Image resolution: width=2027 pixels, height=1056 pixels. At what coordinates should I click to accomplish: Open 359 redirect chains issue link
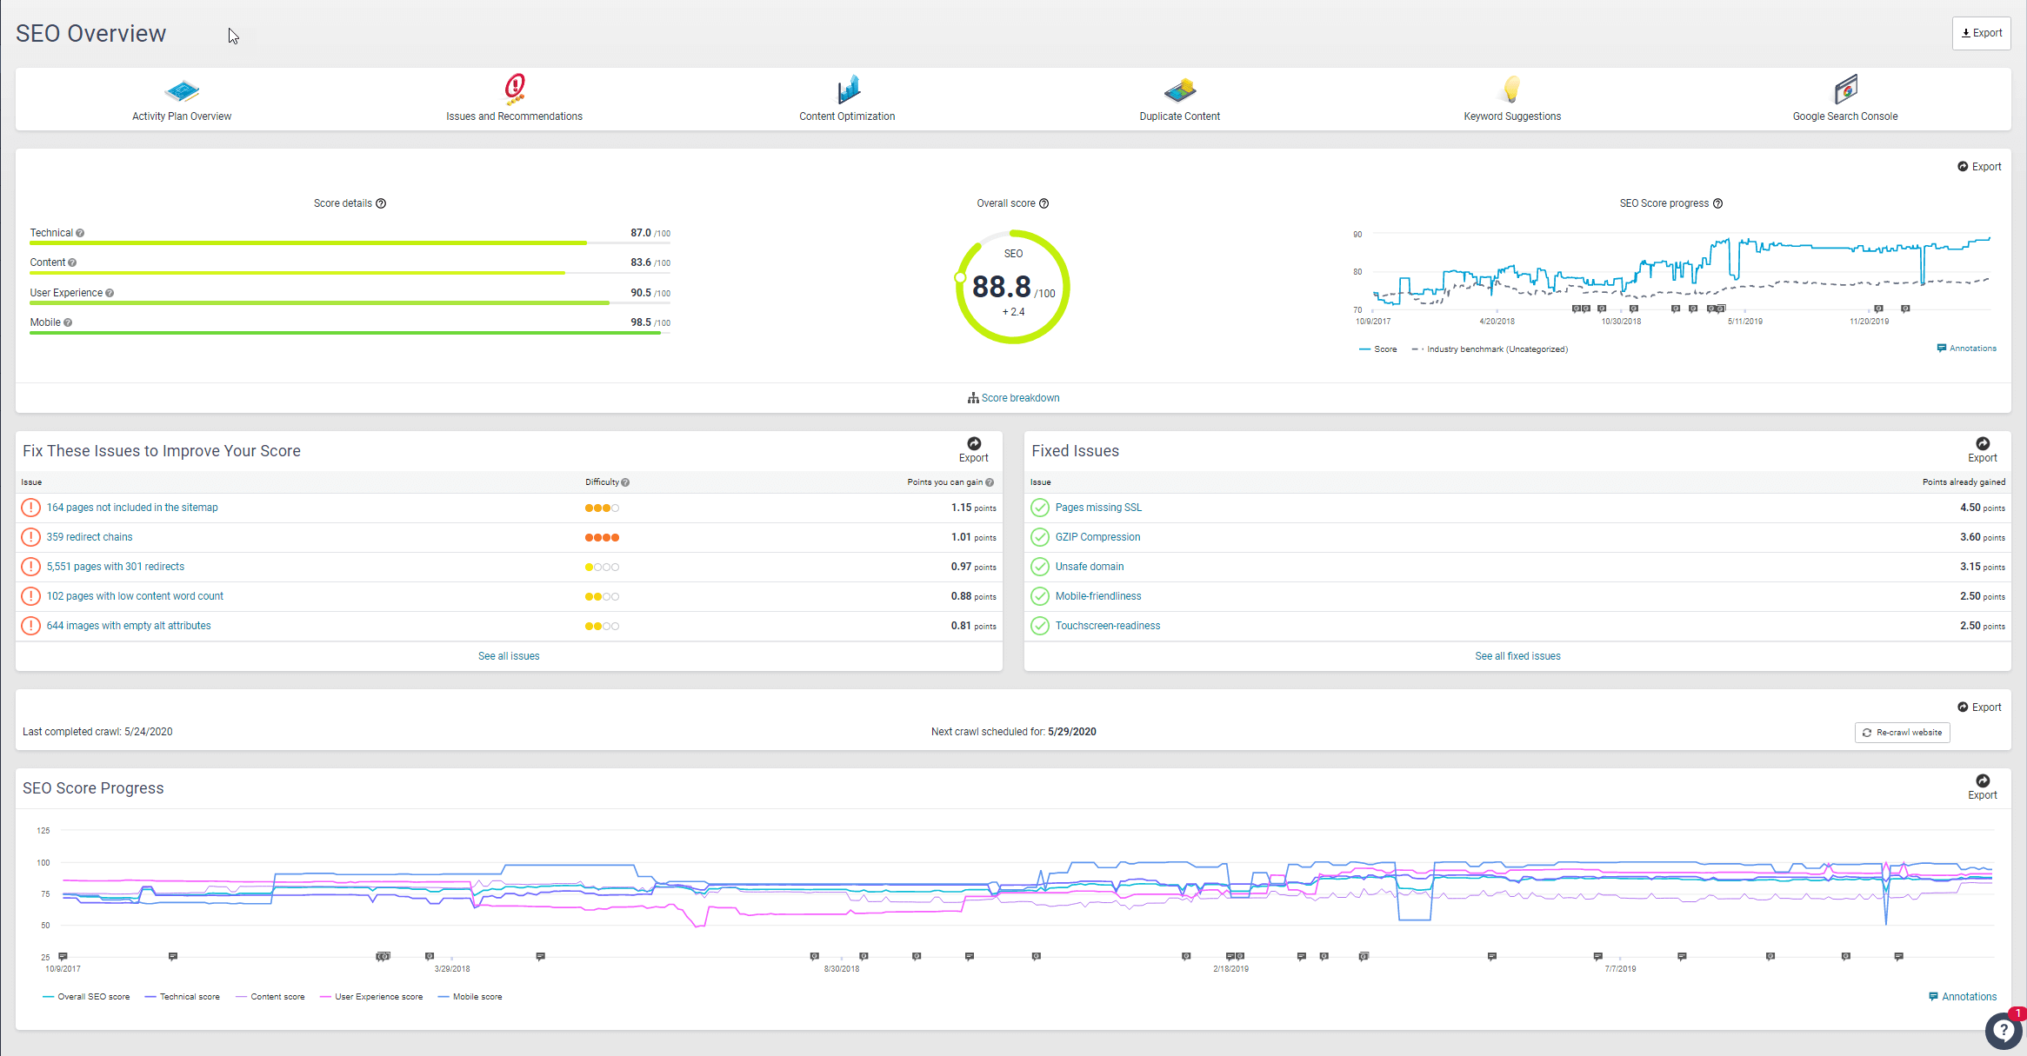click(90, 537)
